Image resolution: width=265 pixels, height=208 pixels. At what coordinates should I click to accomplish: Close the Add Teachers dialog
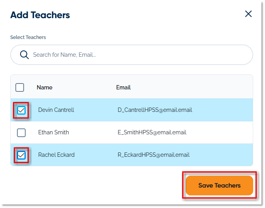(248, 14)
